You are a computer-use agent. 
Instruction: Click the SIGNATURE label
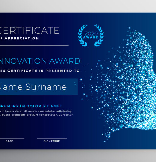(52, 141)
